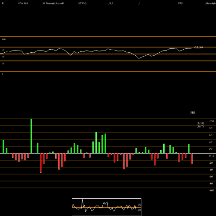Image resolution: width=216 pixels, height=216 pixels.
Task: Click the RSI value '65.84' label
Action: tap(199, 47)
